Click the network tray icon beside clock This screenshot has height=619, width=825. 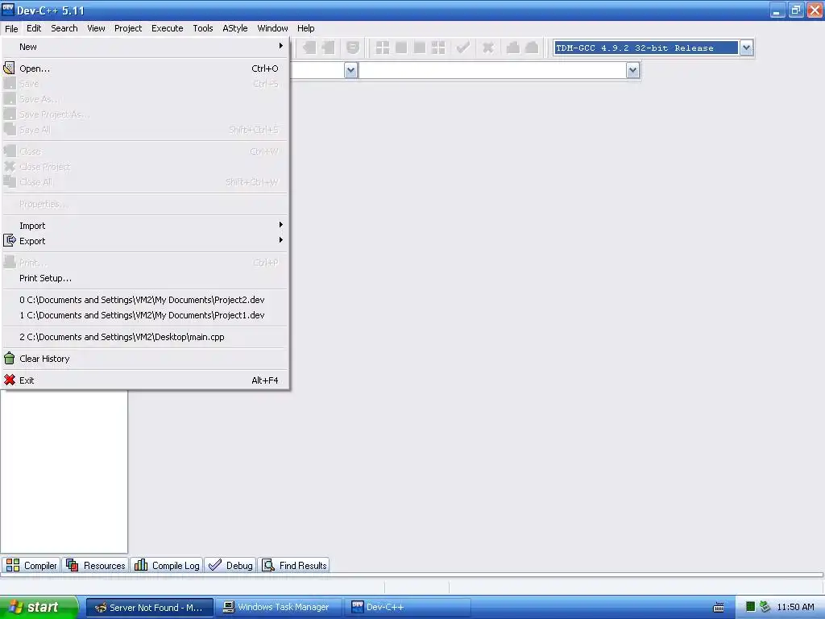point(765,607)
